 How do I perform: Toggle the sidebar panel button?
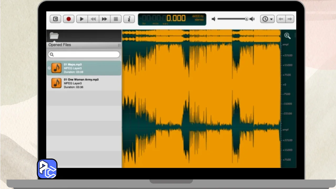click(55, 19)
